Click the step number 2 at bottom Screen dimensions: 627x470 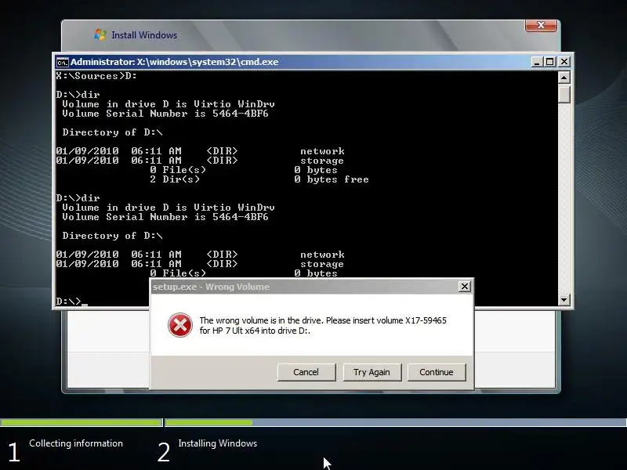[x=164, y=453]
